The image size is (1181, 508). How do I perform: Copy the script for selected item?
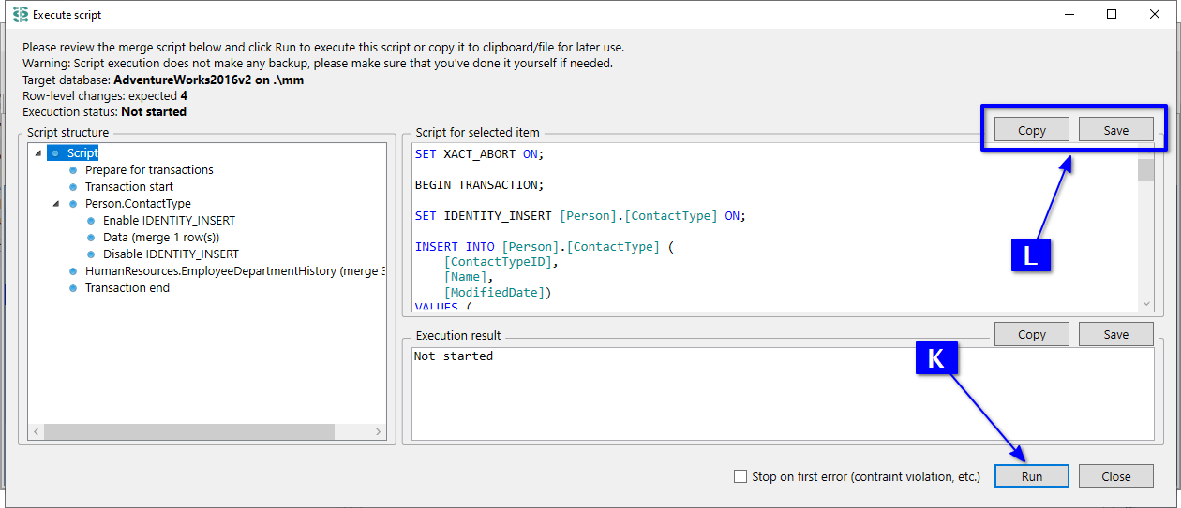(x=1031, y=130)
